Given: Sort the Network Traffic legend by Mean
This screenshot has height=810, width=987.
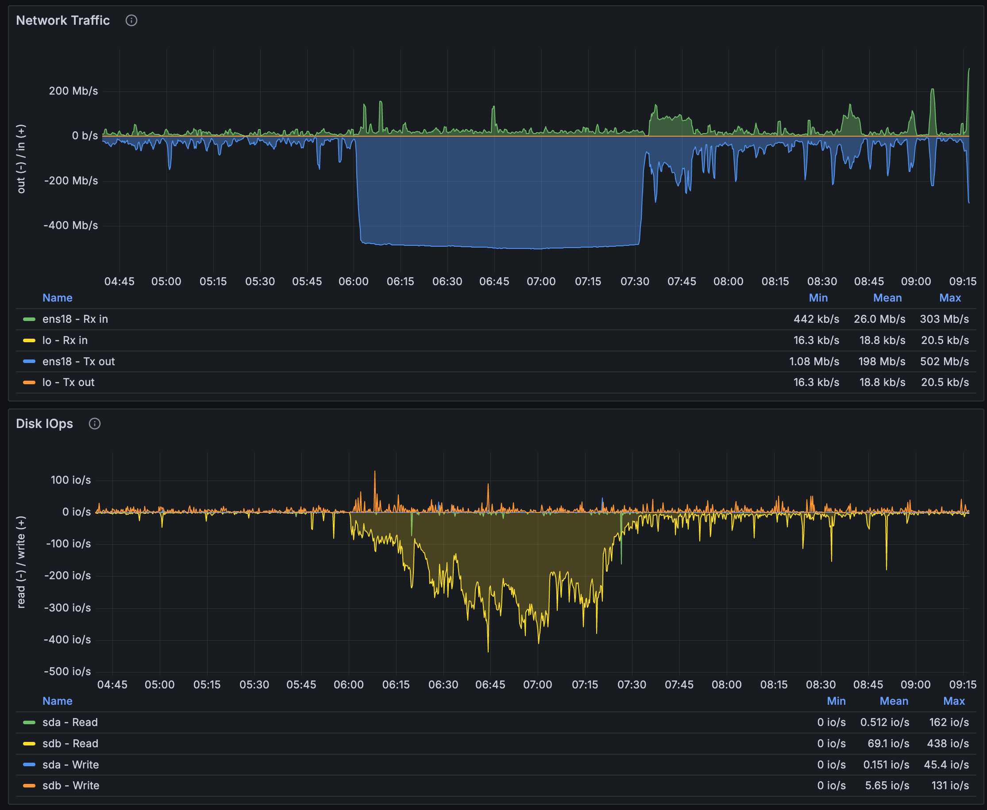Looking at the screenshot, I should pyautogui.click(x=887, y=298).
